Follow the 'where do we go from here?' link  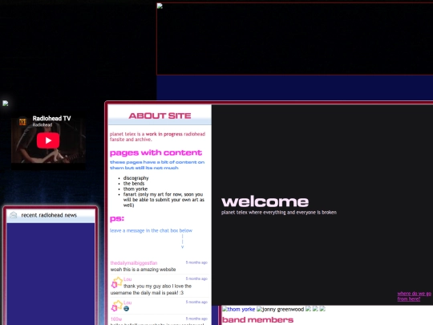[414, 296]
